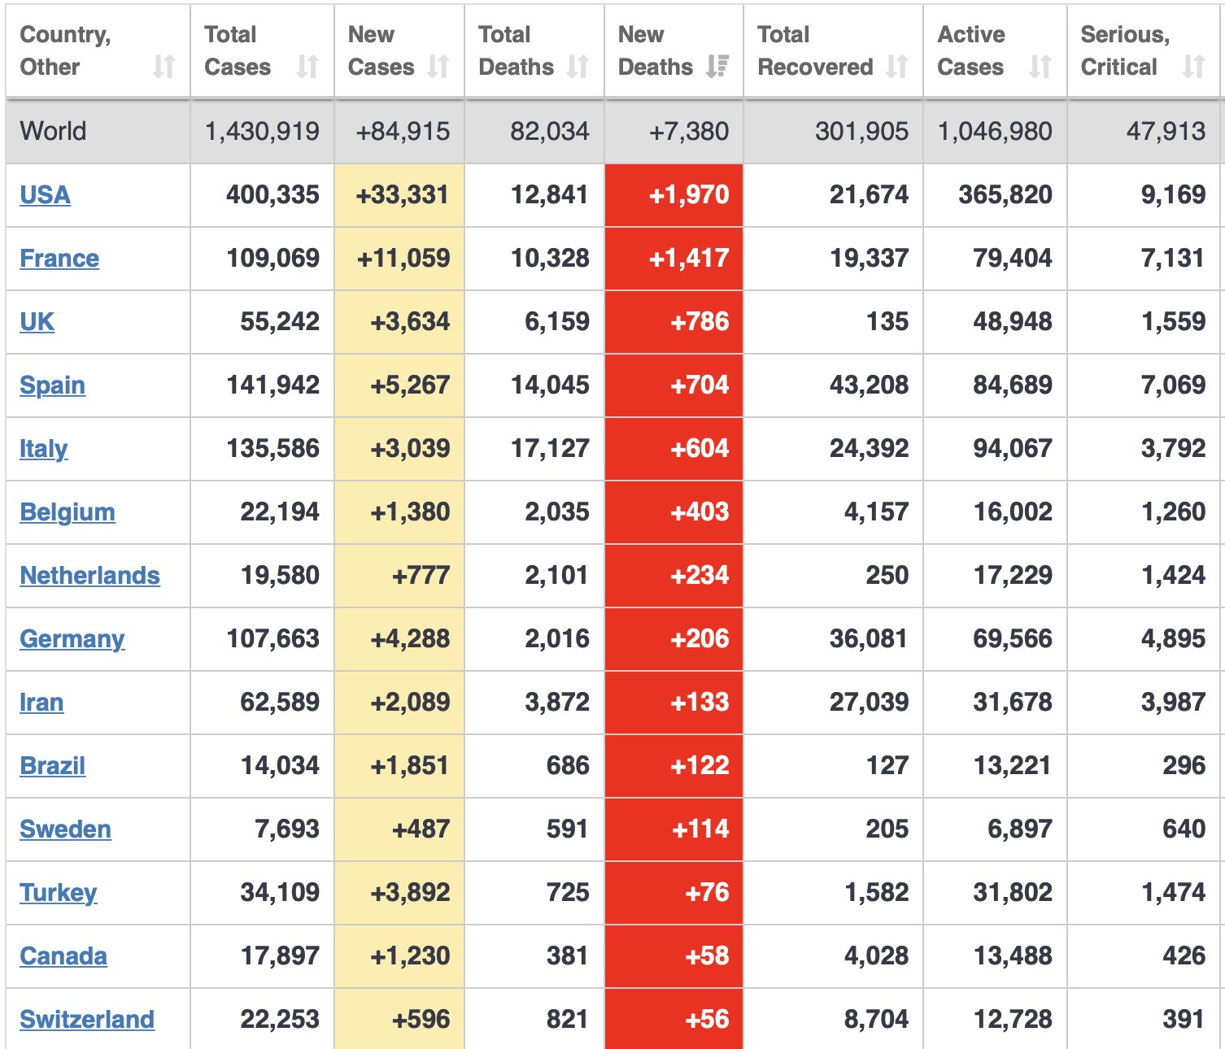The height and width of the screenshot is (1049, 1225).
Task: Click the active New Deaths sort icon
Action: [717, 66]
